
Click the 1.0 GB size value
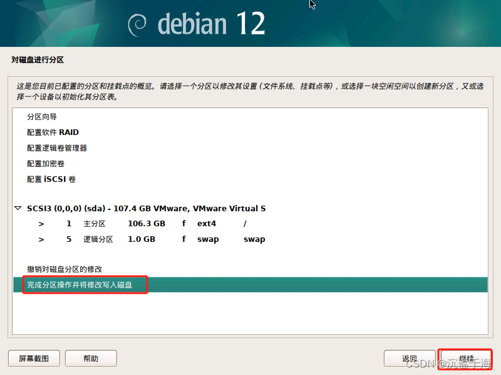pos(142,239)
